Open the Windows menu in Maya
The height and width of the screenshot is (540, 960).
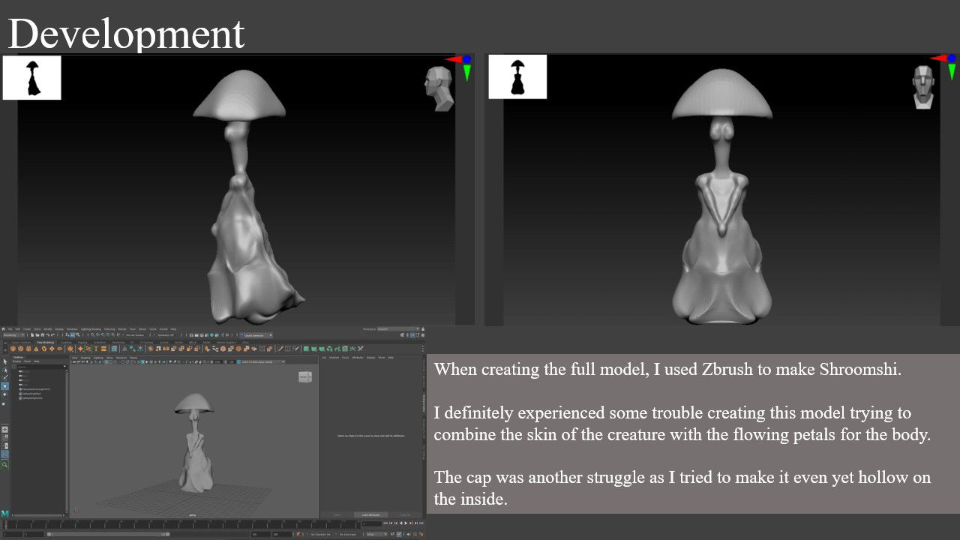72,329
